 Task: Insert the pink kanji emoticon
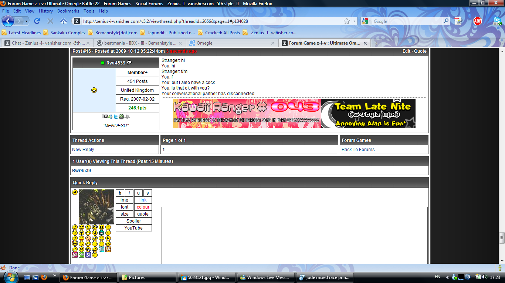point(75,255)
